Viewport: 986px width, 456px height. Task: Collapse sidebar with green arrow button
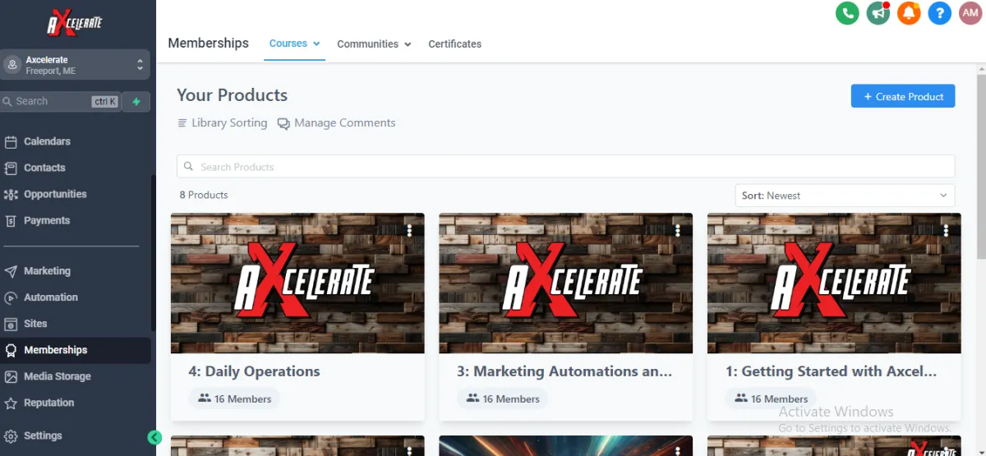pyautogui.click(x=154, y=437)
